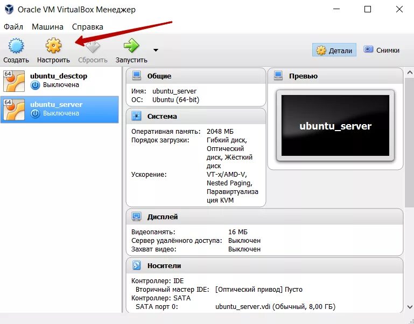
Task: Click the Общие monitor icon
Action: (137, 76)
